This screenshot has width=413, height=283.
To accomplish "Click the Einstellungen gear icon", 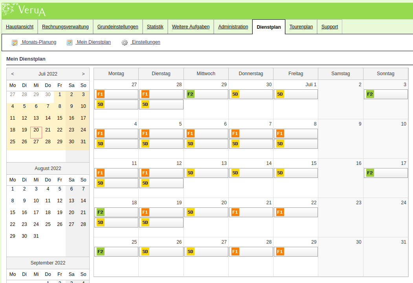I will tap(125, 43).
